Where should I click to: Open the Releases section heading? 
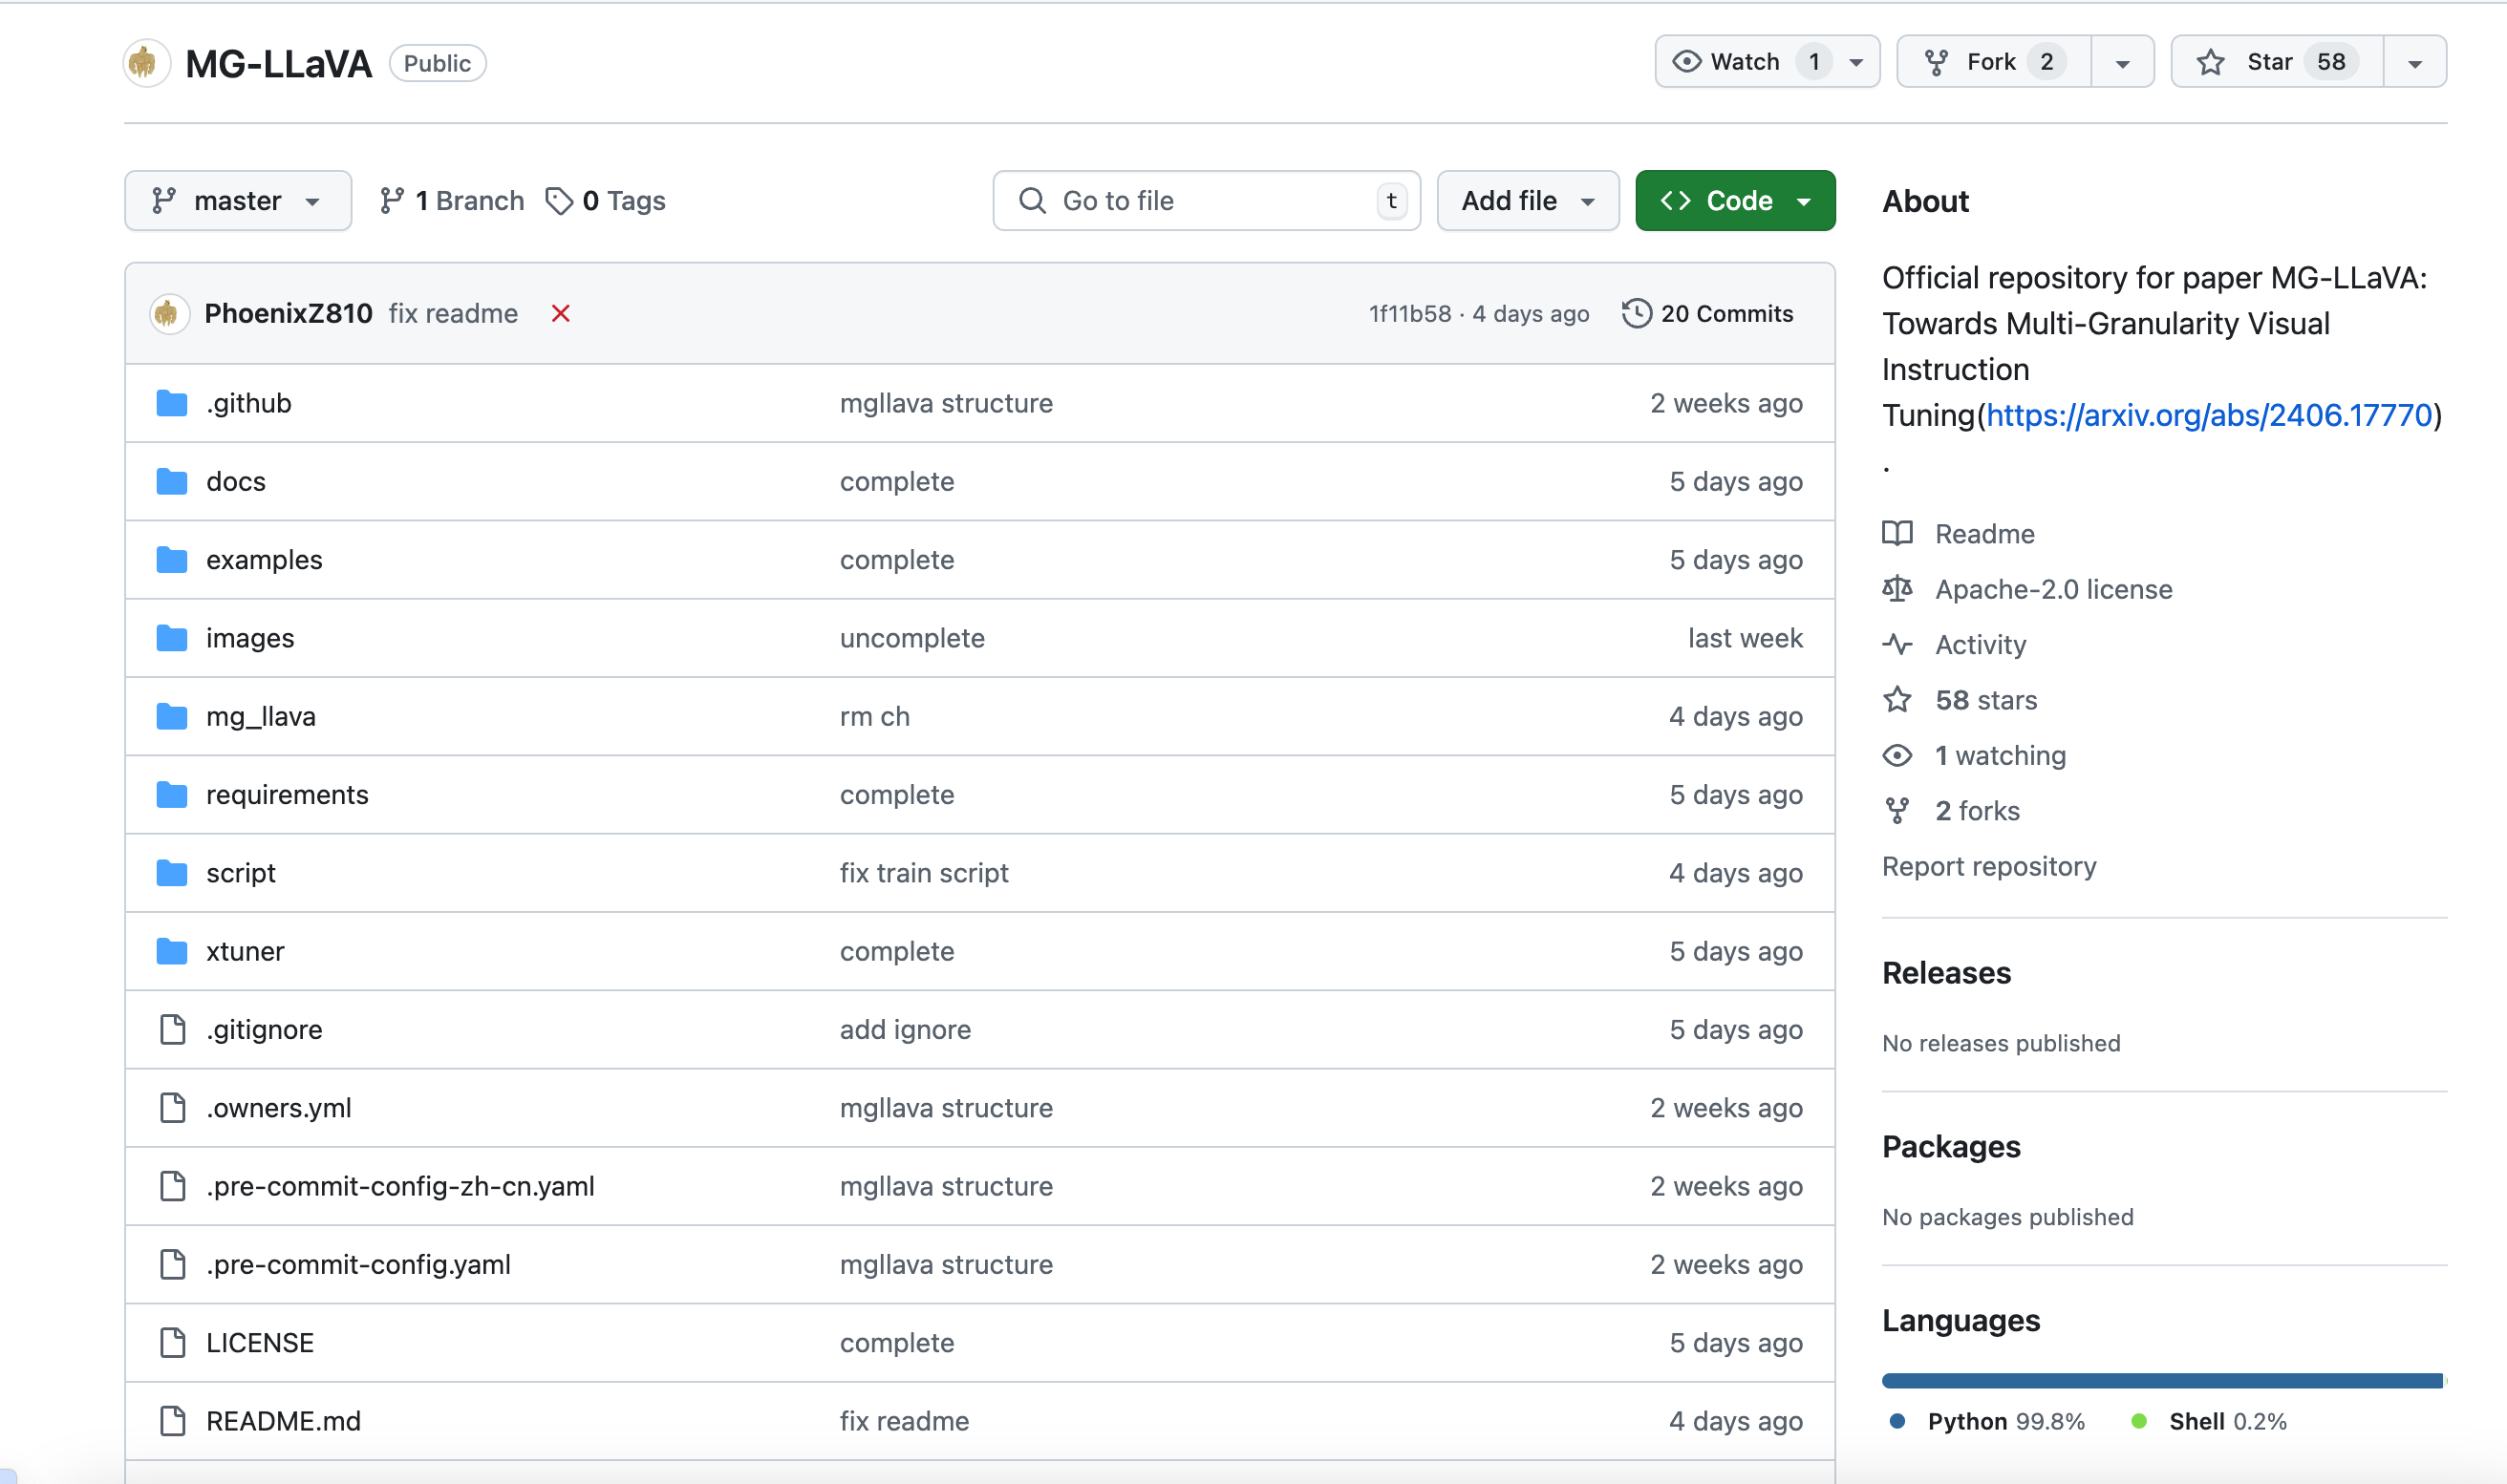1946,973
